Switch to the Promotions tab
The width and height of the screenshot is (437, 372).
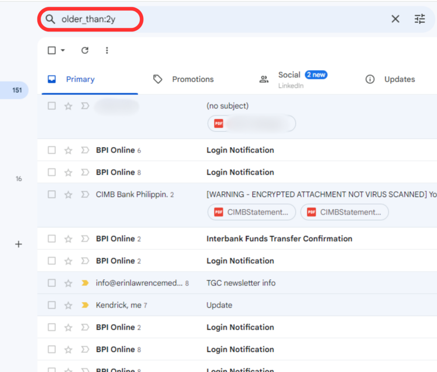[193, 79]
